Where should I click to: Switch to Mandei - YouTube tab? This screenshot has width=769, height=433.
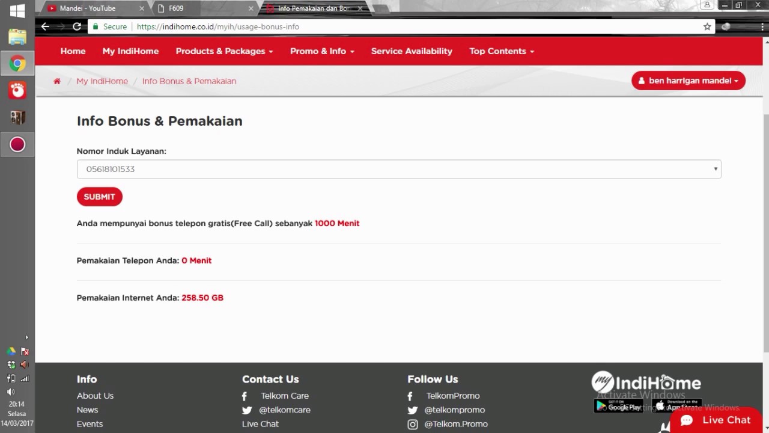(90, 8)
